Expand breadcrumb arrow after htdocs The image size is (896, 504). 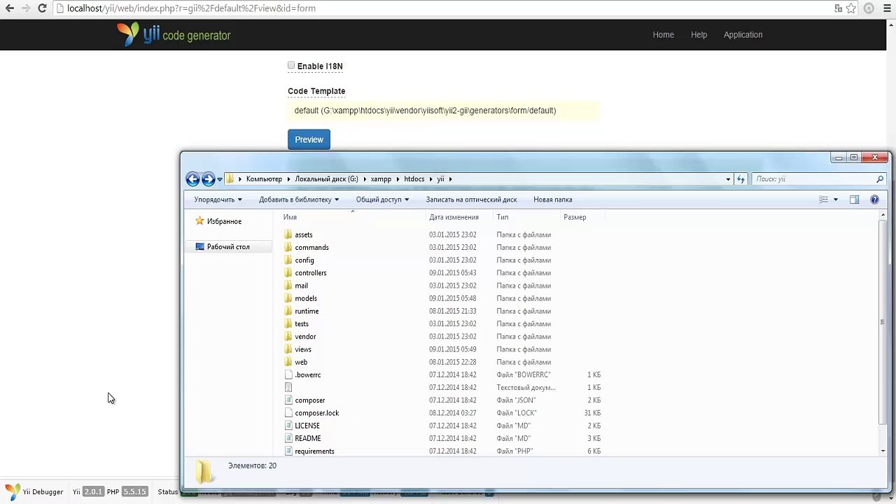(x=430, y=179)
